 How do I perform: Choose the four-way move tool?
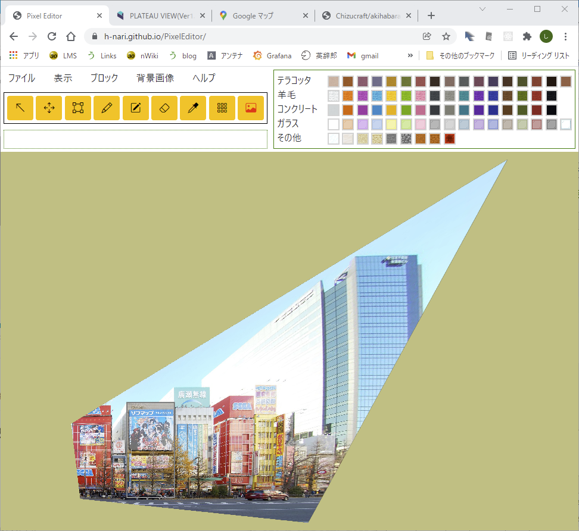point(49,108)
